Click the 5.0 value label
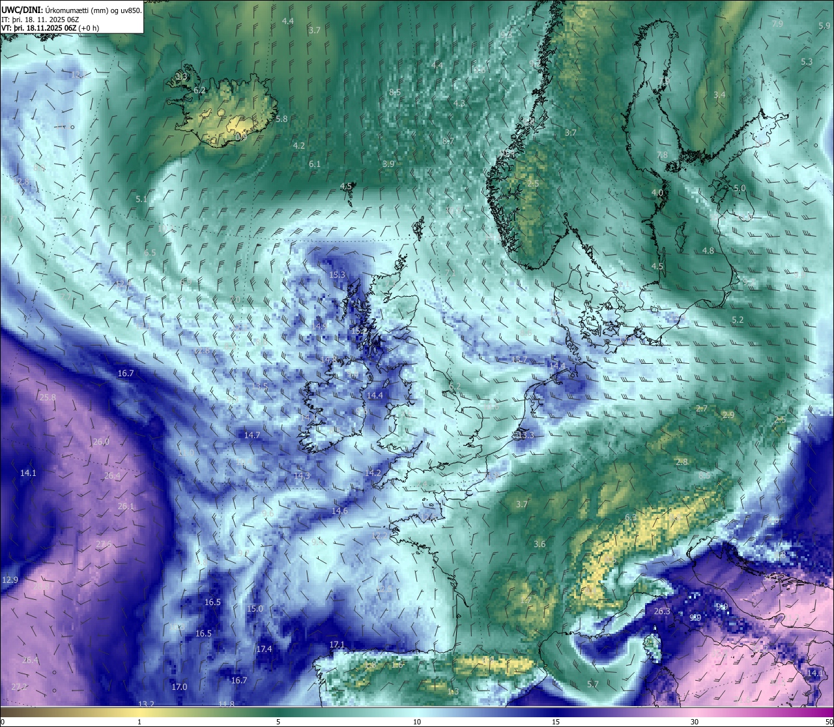Screen dimensions: 834x727 click(740, 188)
